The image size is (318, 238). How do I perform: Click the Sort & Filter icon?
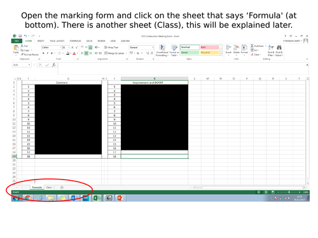(271, 50)
